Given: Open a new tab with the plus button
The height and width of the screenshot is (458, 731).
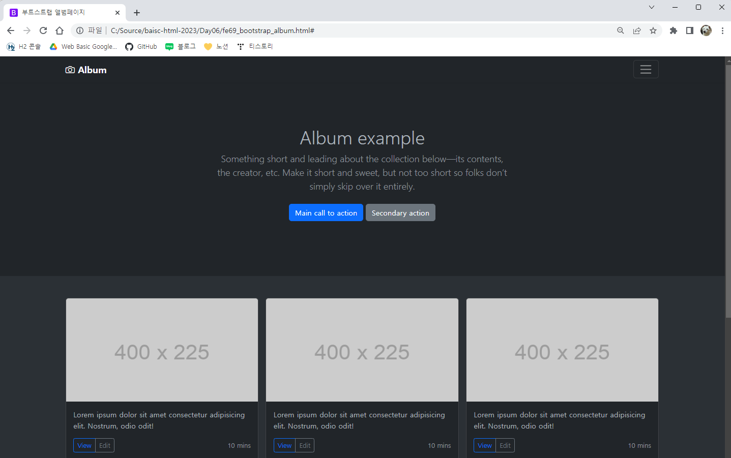Looking at the screenshot, I should (x=137, y=13).
